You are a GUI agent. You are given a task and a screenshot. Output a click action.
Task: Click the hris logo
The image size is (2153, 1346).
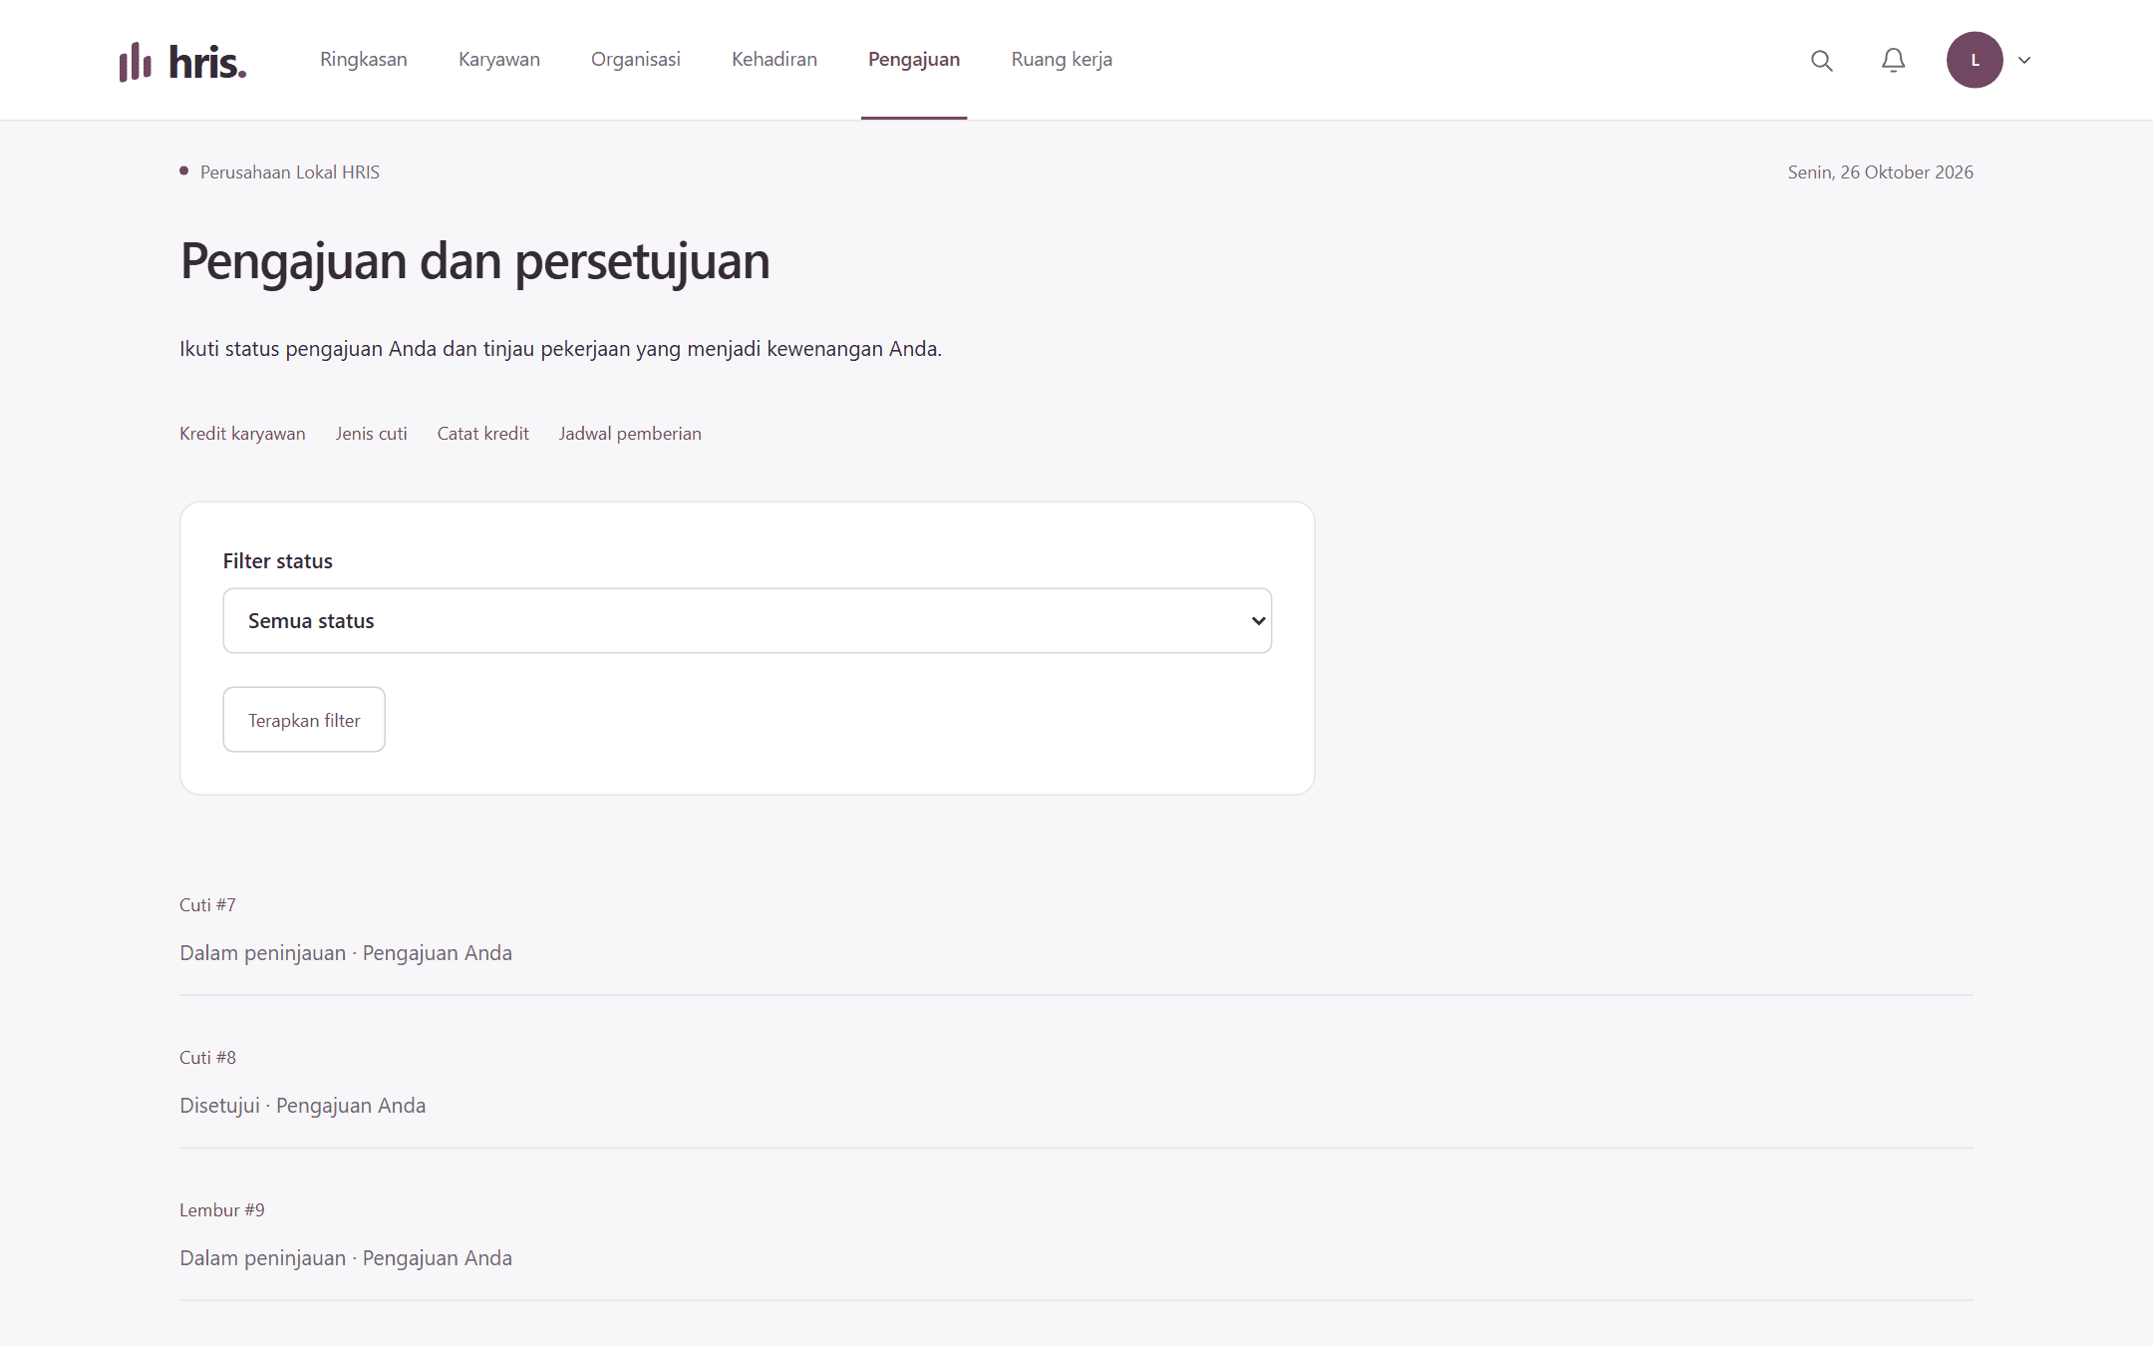[182, 61]
